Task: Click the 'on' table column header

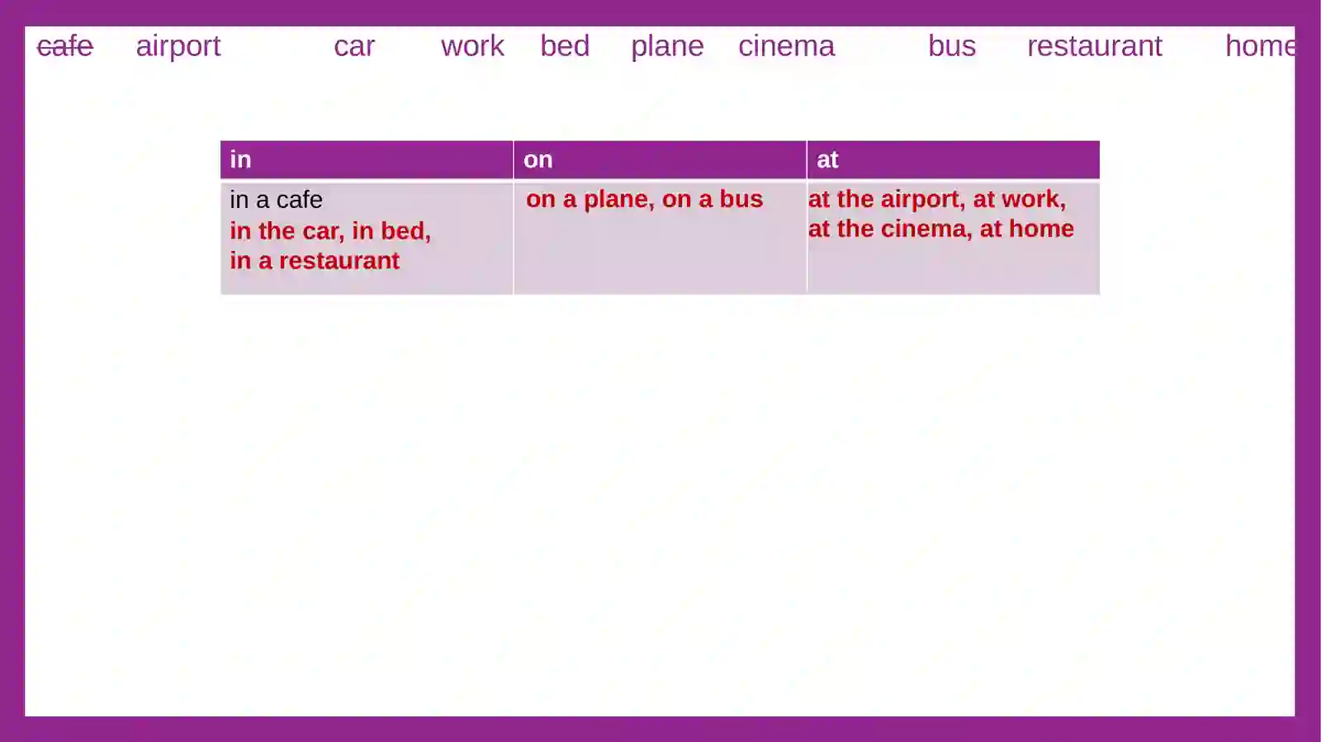Action: point(660,159)
